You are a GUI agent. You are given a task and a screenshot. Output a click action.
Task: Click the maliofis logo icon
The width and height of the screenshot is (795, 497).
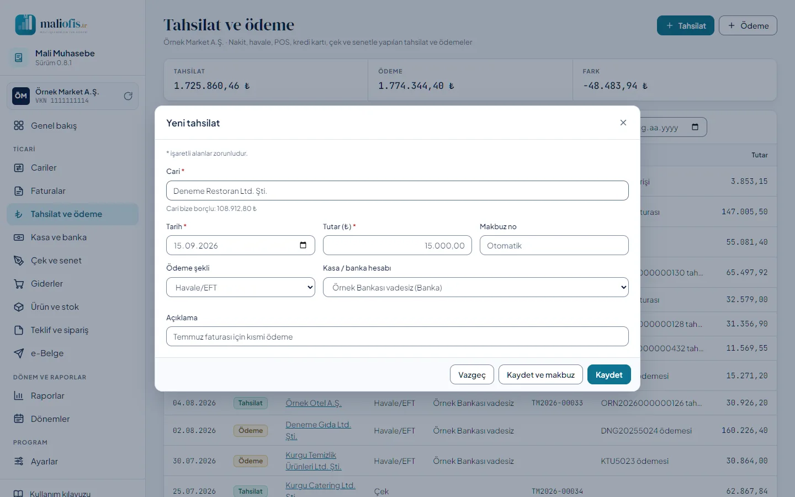click(x=25, y=25)
